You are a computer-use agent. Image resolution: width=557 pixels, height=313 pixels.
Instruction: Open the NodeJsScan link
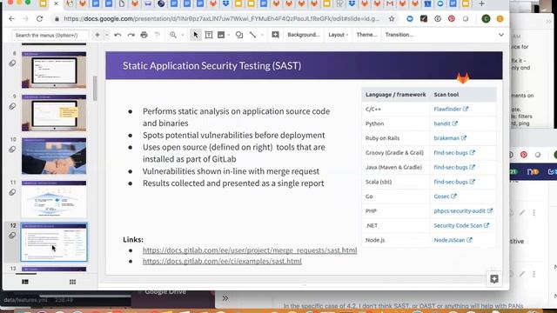[x=453, y=240]
